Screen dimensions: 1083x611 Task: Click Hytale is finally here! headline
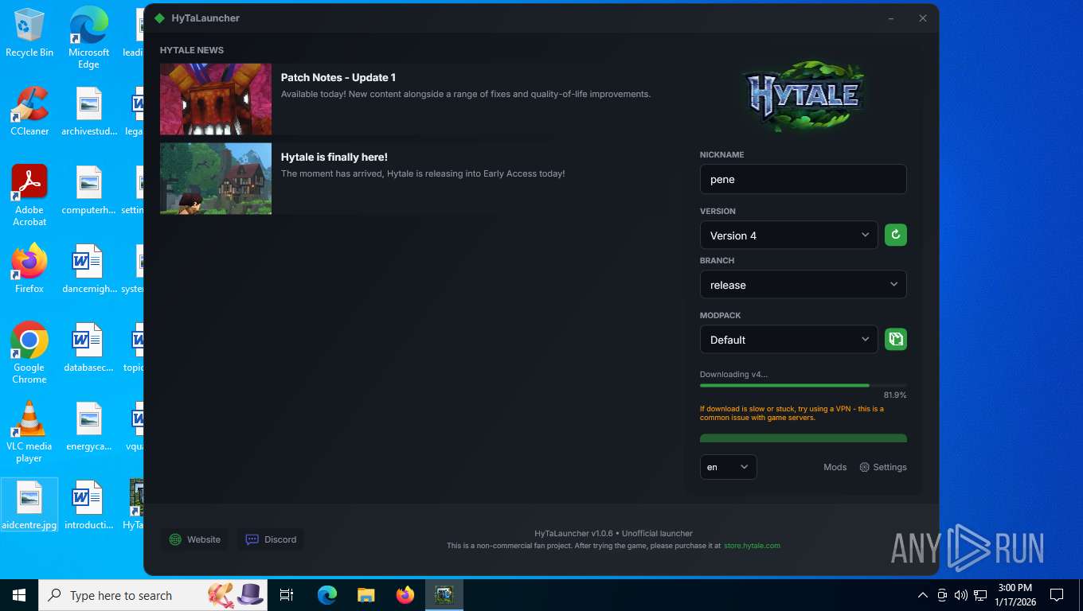(x=334, y=157)
